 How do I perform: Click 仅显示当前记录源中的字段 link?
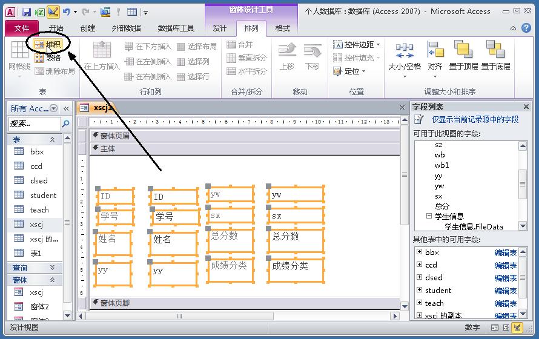(x=475, y=120)
